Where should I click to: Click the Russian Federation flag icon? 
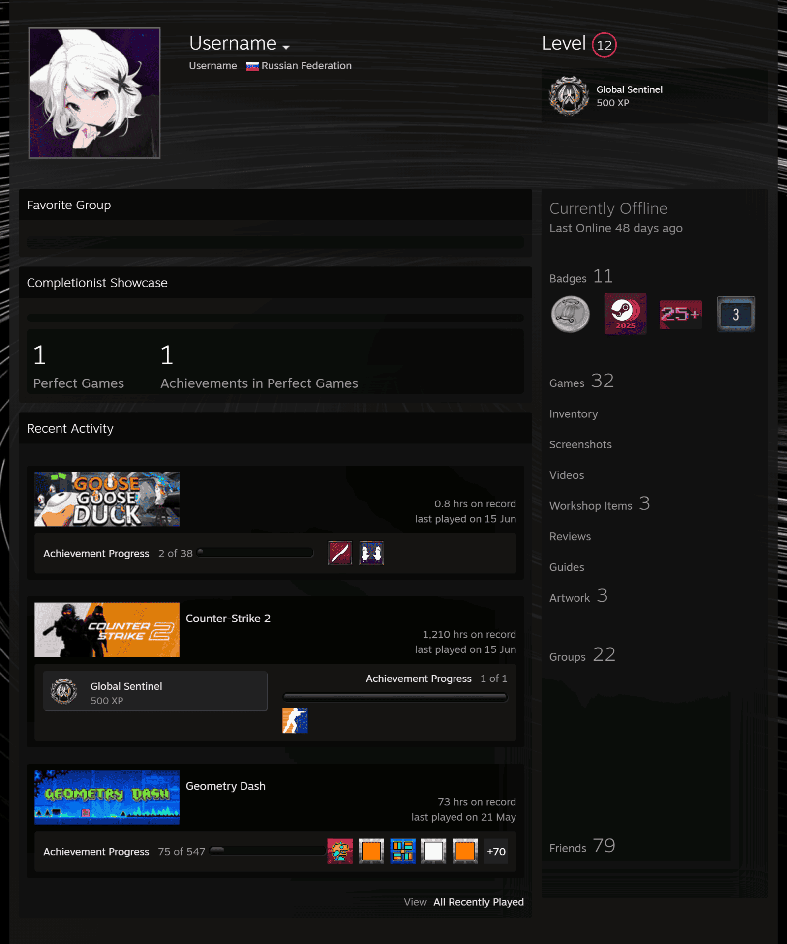point(252,66)
